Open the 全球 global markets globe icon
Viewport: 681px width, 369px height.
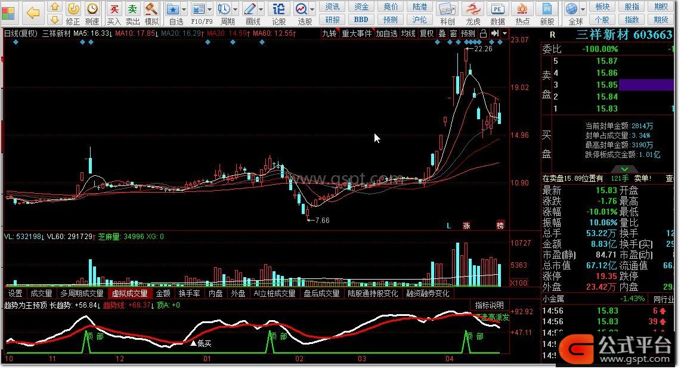pos(572,10)
